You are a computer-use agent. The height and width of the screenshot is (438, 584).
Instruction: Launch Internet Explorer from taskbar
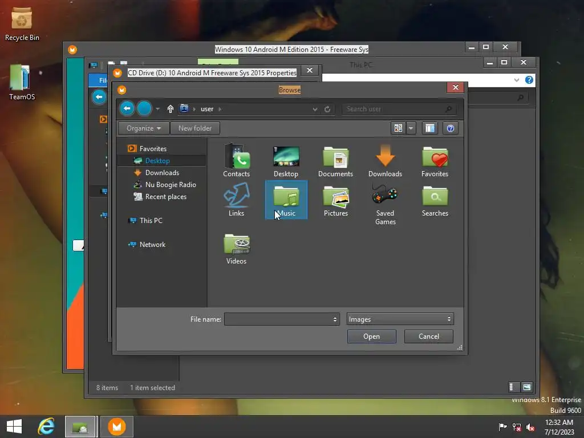46,427
